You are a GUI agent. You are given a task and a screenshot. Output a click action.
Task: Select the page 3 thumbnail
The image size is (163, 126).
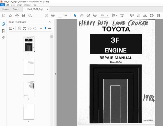tap(29, 89)
